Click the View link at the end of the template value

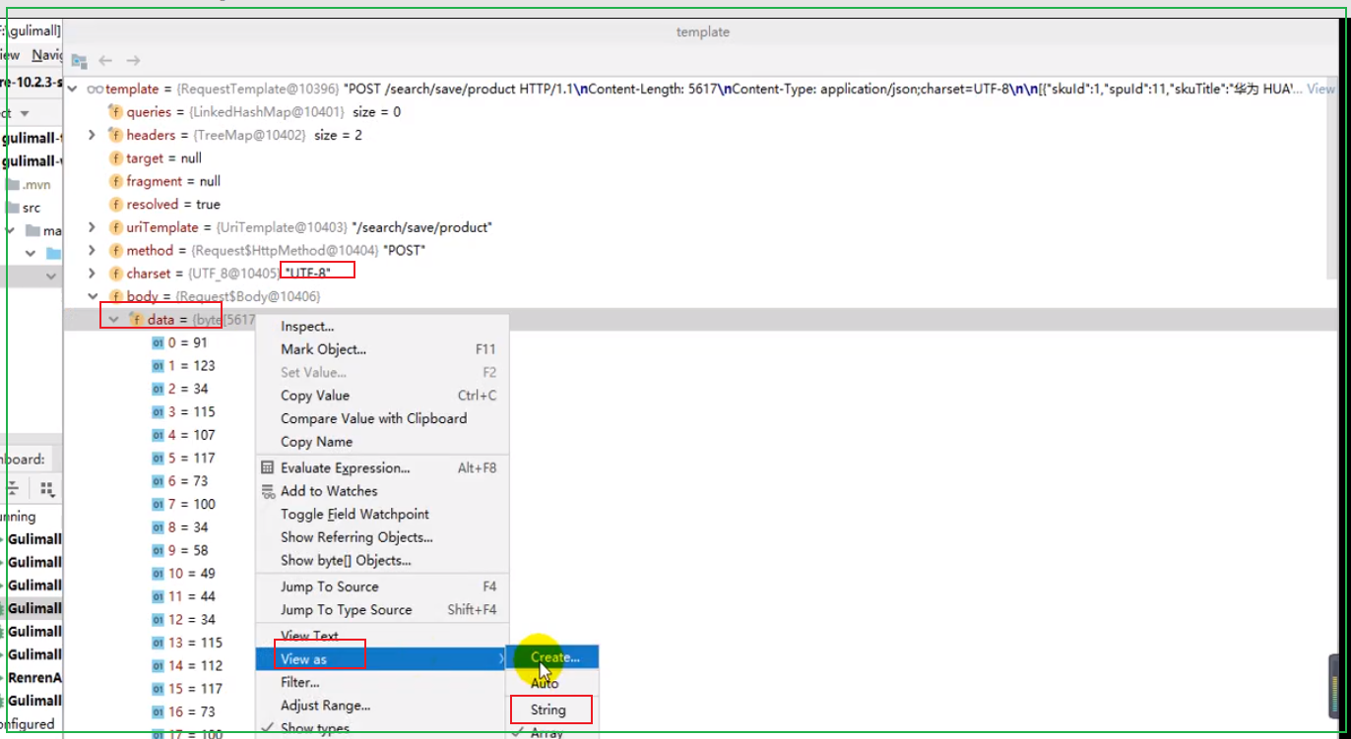click(1320, 90)
